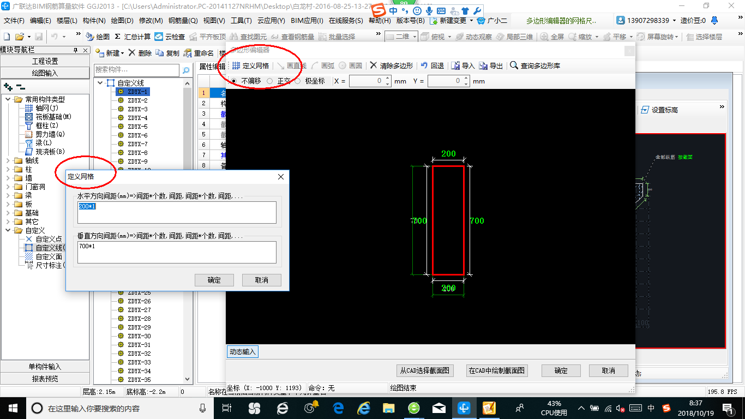Expand the 轴线 tree node

(x=8, y=161)
